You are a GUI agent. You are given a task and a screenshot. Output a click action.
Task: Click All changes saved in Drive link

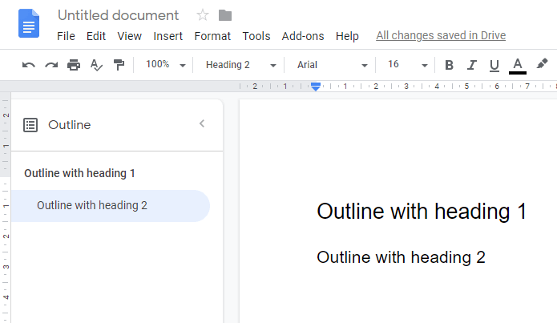click(441, 35)
